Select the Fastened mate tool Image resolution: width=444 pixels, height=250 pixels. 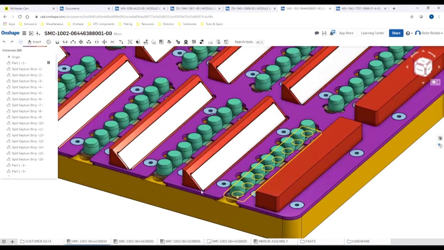click(57, 42)
